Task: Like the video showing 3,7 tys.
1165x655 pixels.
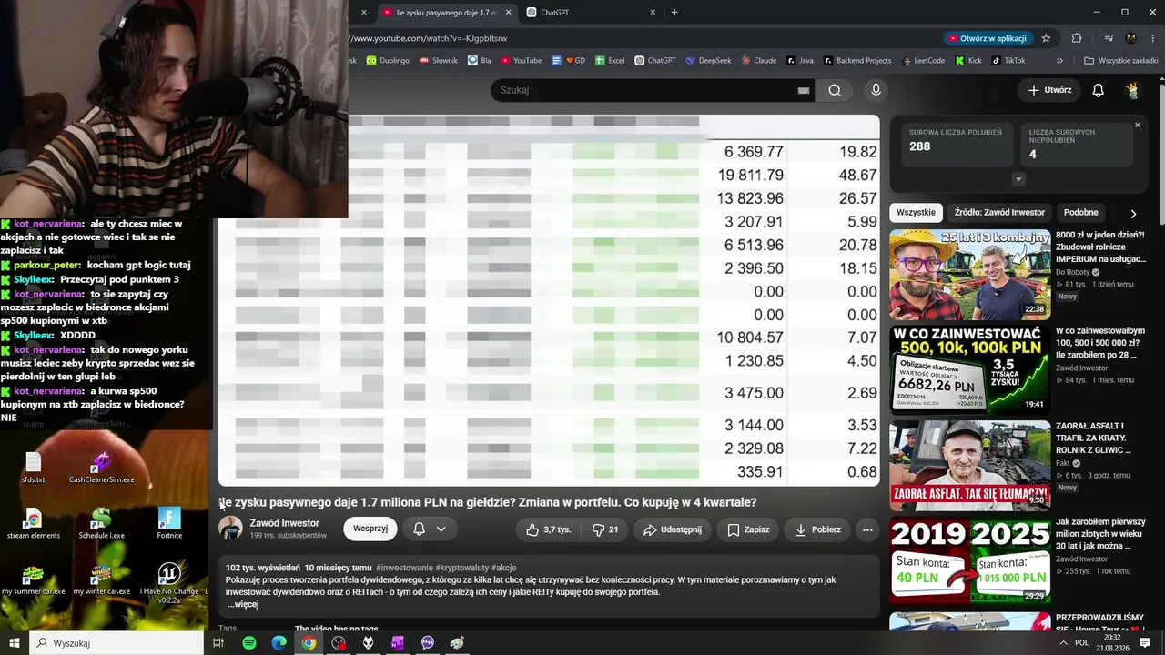Action: (x=548, y=529)
